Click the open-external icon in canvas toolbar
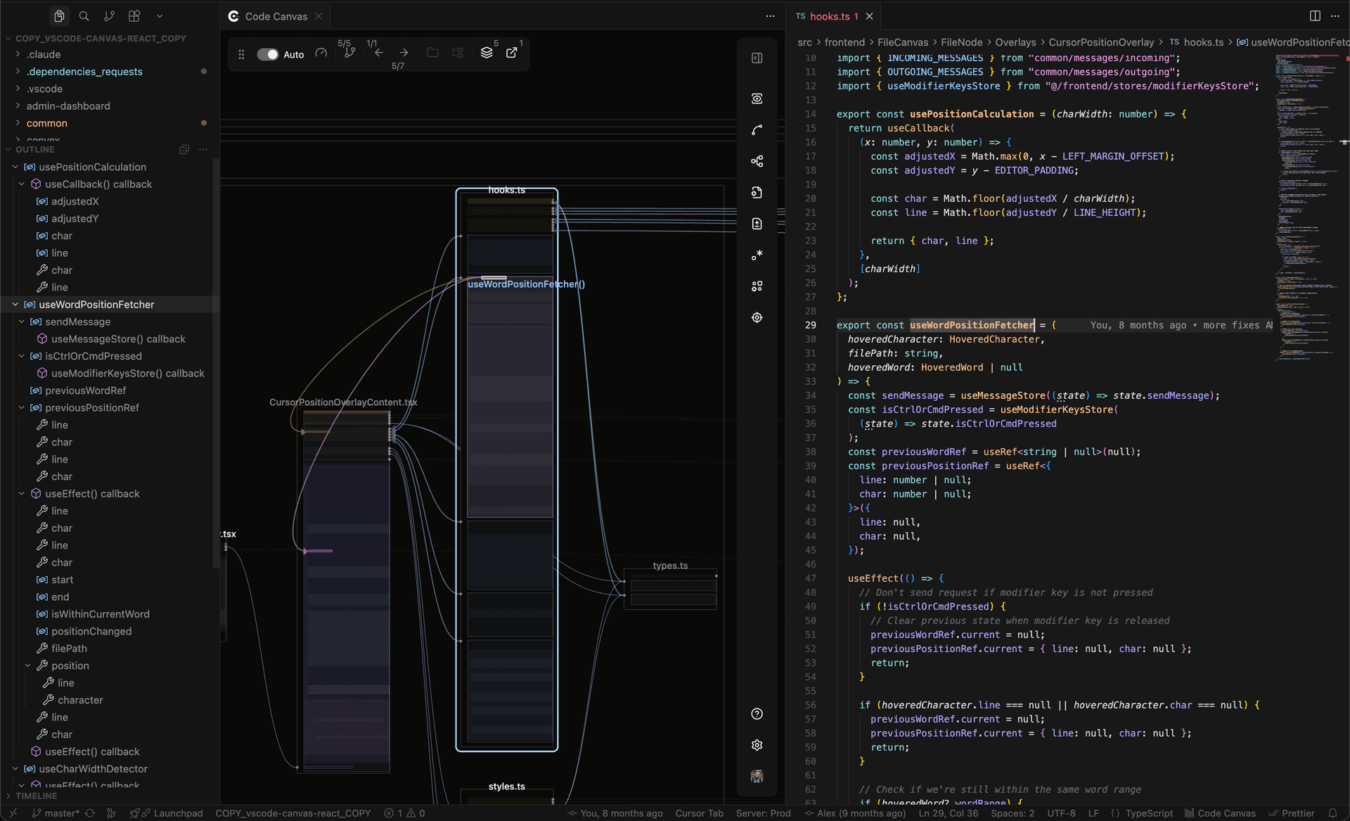 click(x=512, y=53)
